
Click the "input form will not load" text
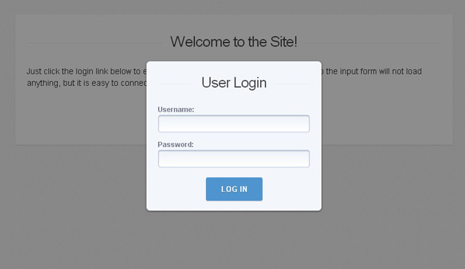381,72
